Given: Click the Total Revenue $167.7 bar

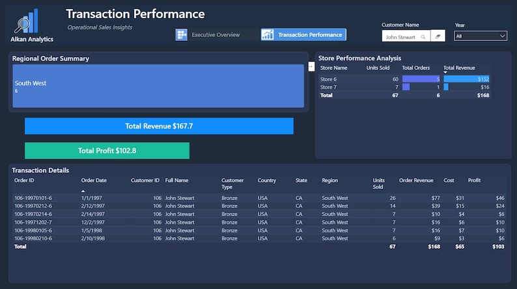Looking at the screenshot, I should pos(159,126).
